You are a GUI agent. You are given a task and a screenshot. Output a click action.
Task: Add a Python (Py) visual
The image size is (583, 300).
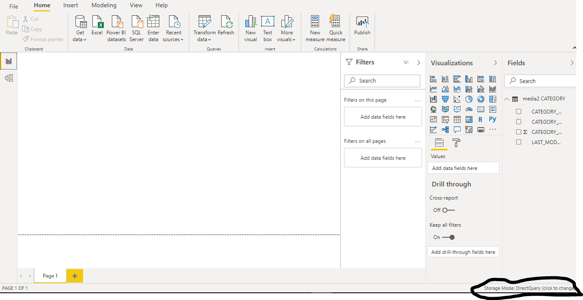[x=492, y=119]
